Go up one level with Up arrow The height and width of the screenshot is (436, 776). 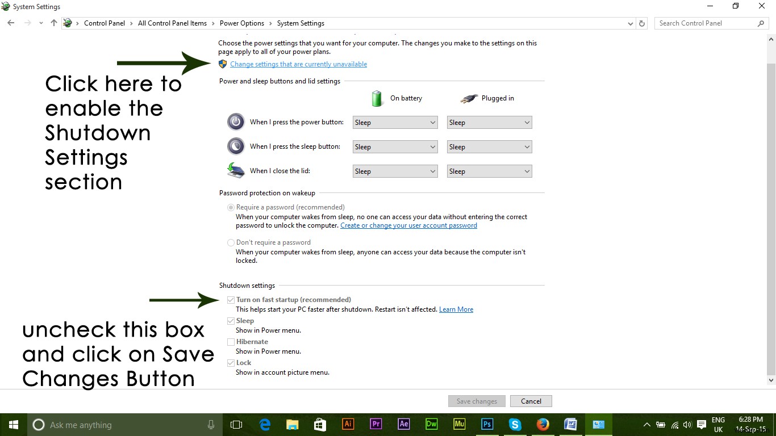[54, 23]
